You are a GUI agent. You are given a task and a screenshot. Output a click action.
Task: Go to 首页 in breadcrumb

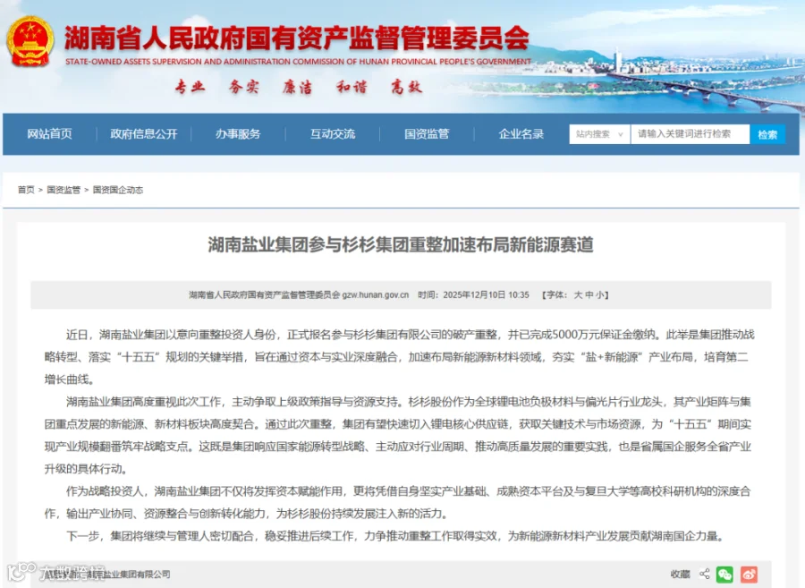pyautogui.click(x=26, y=190)
